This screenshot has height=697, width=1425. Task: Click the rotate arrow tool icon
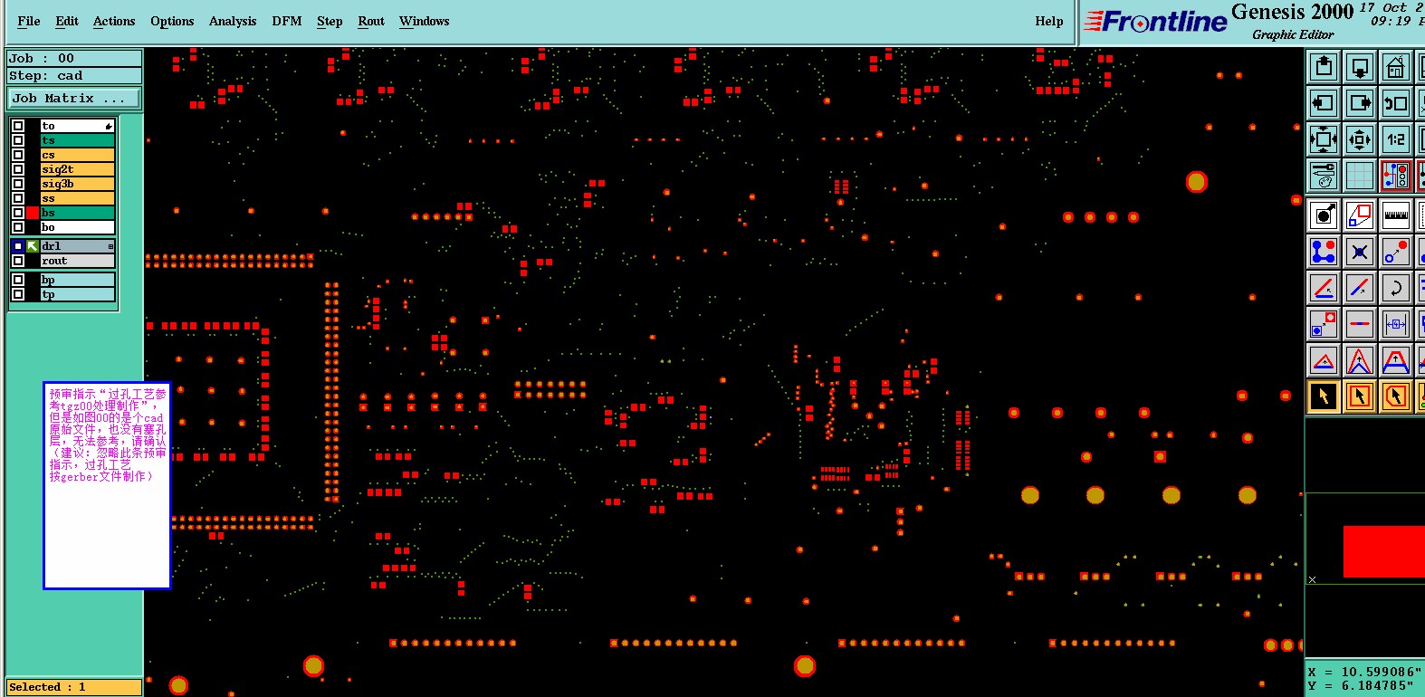click(1395, 288)
